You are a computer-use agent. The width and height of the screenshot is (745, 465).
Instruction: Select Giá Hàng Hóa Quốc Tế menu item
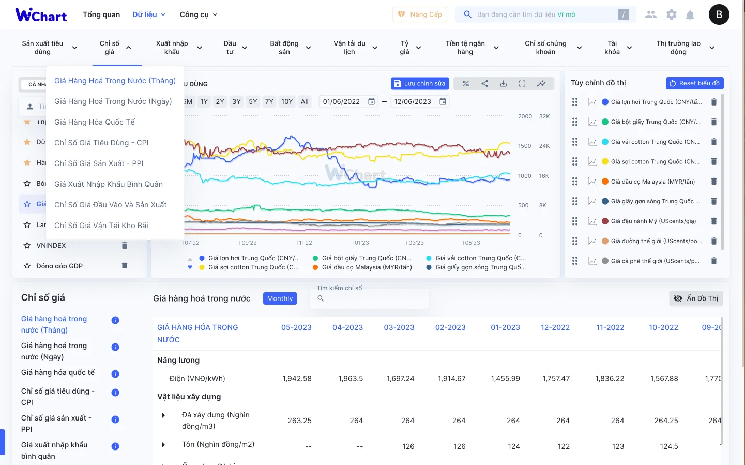click(95, 122)
